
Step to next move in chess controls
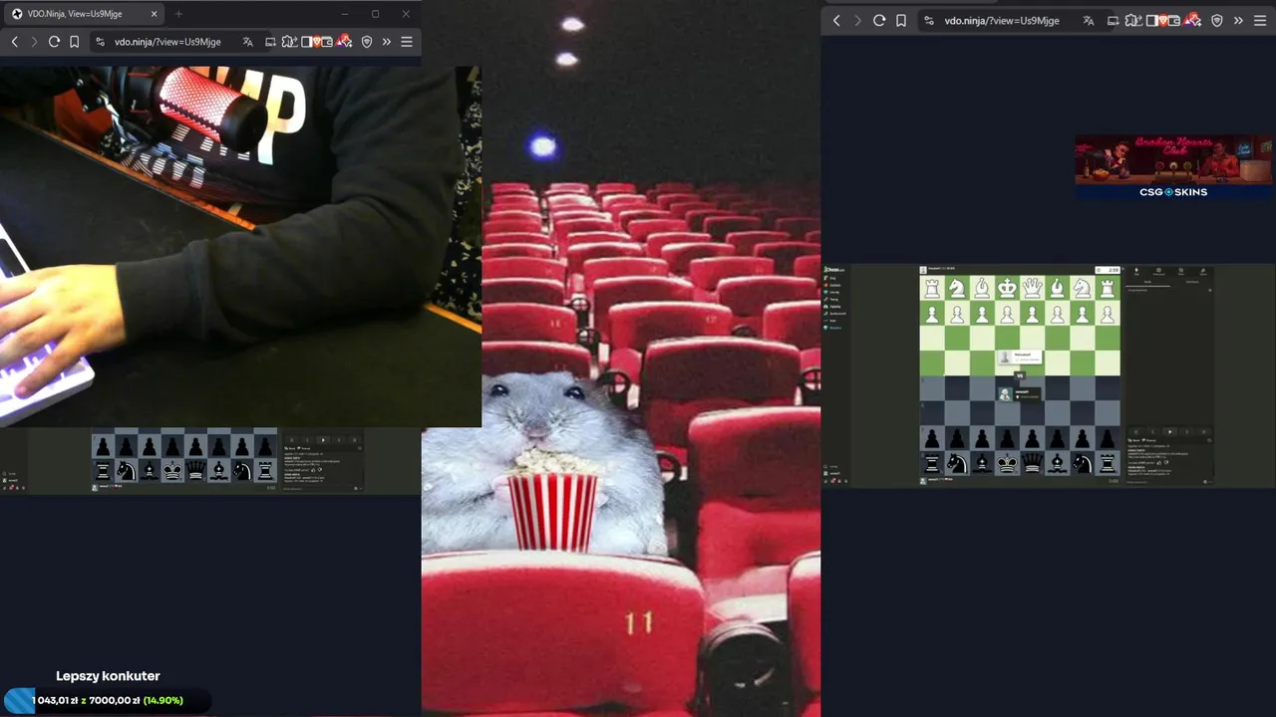(1186, 431)
